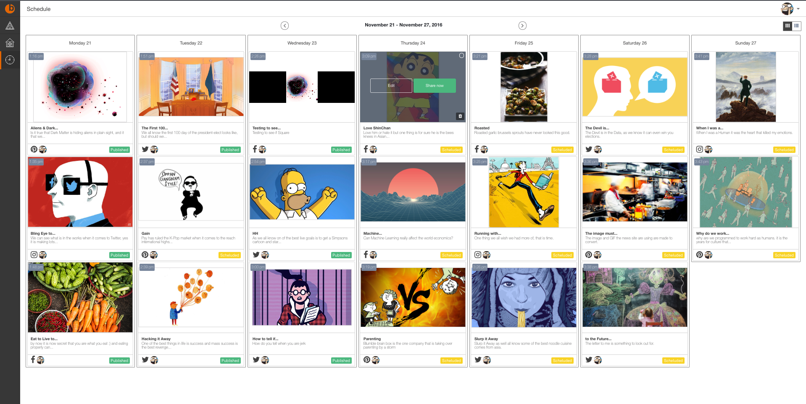This screenshot has height=404, width=806.
Task: Click the Facebook icon on the Love ShinChan post
Action: pyautogui.click(x=366, y=149)
